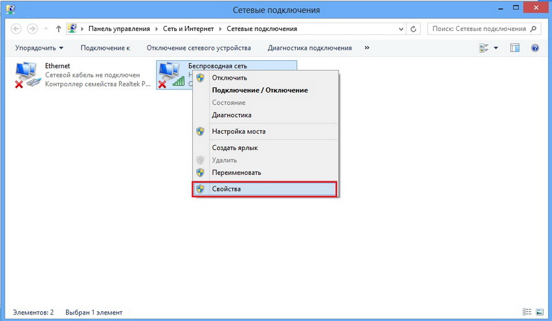
Task: Choose Настройка моста in context menu
Action: coord(238,131)
